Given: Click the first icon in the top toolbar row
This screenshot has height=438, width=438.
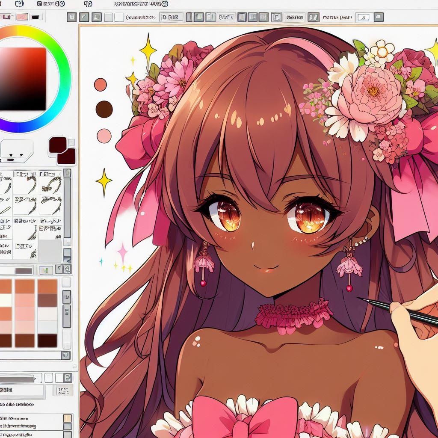Looking at the screenshot, I should [x=72, y=18].
